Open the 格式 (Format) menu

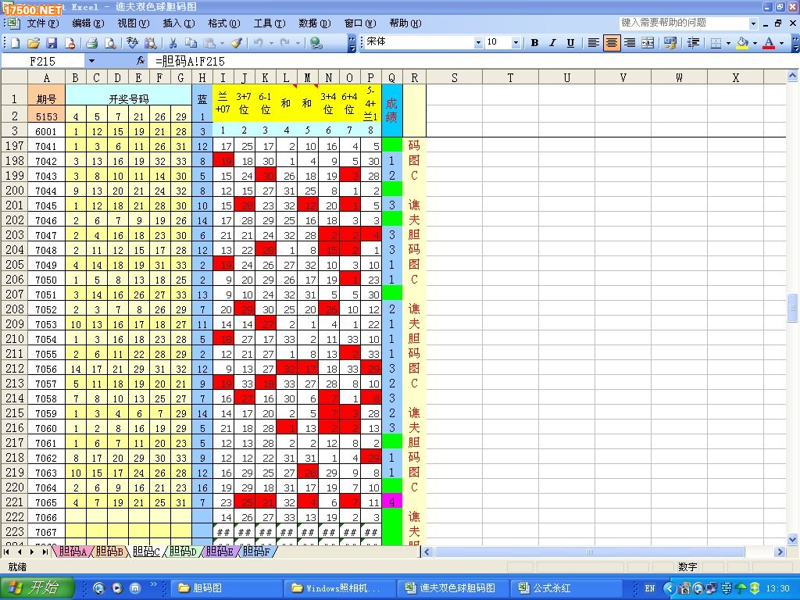click(x=224, y=23)
